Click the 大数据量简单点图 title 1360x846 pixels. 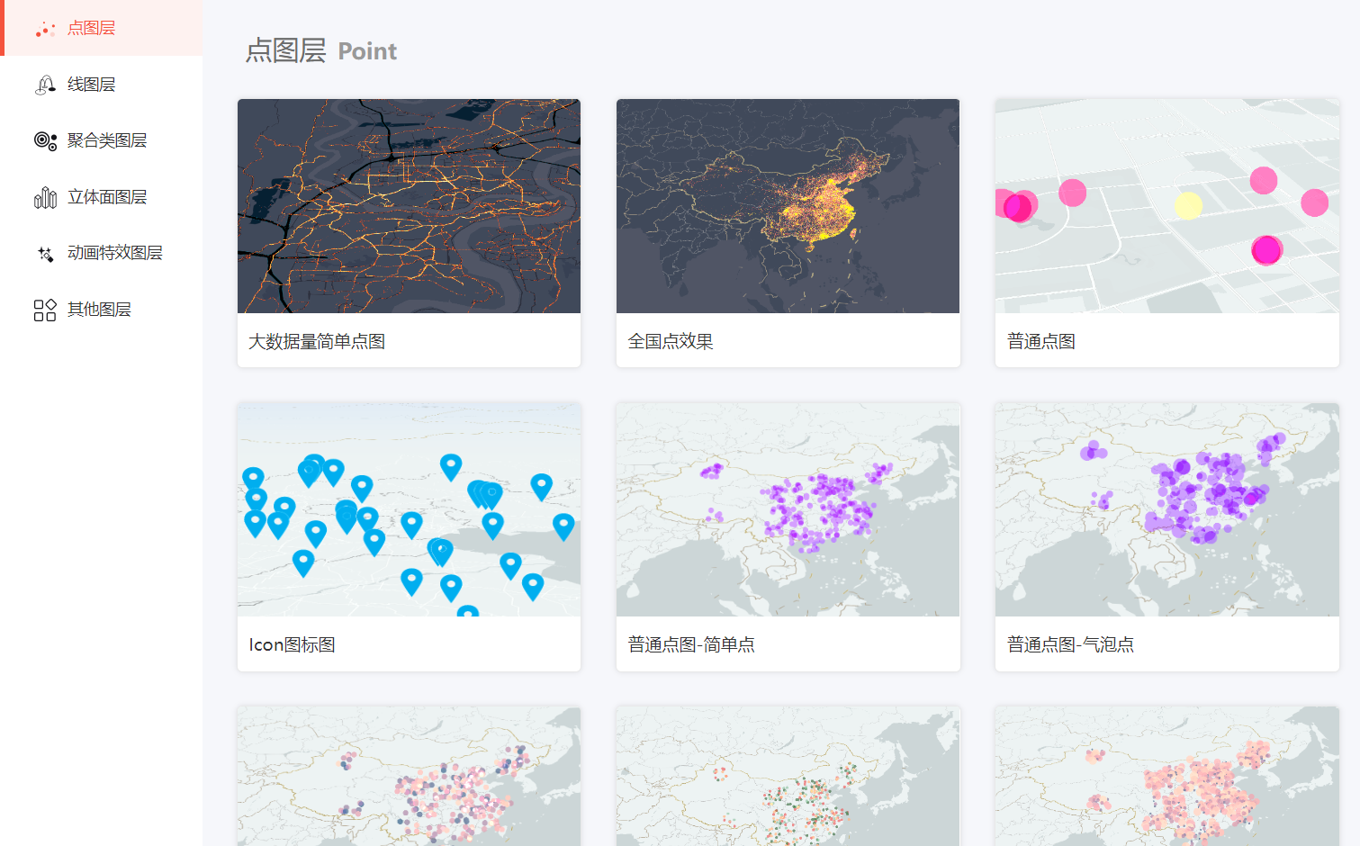pos(317,341)
